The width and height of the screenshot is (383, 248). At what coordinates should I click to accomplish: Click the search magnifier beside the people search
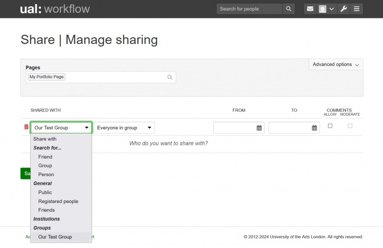tap(289, 9)
